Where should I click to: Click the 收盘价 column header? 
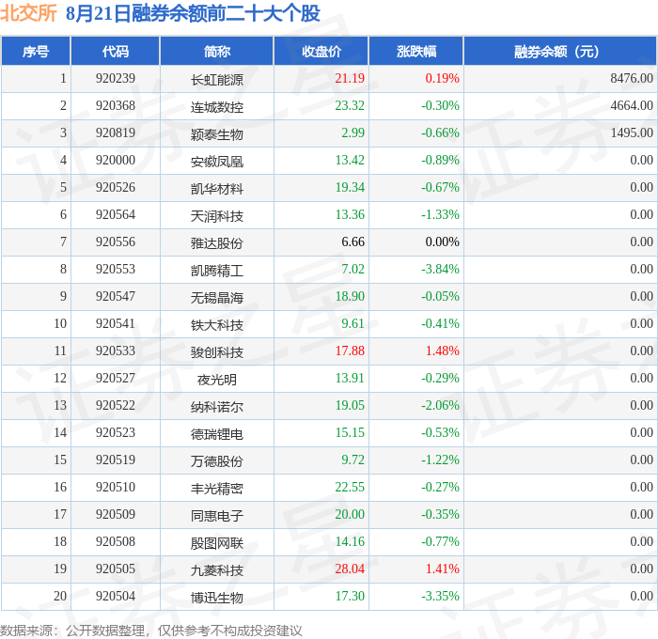click(321, 51)
